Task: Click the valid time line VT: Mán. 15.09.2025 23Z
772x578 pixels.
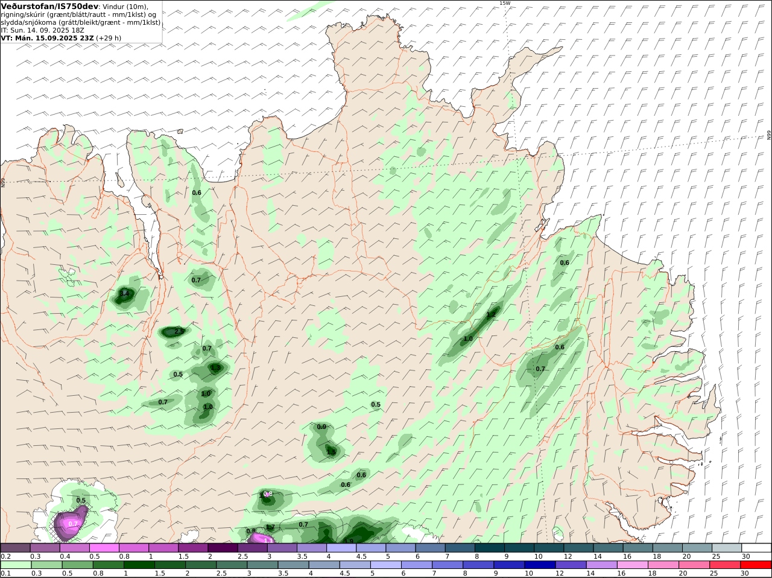Action: click(x=48, y=38)
